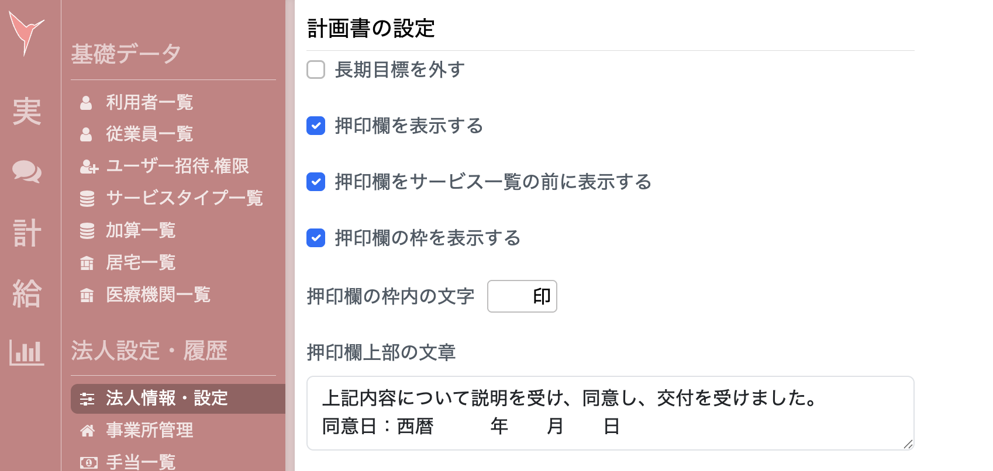Select the database icon next to 加算一覧

click(87, 231)
